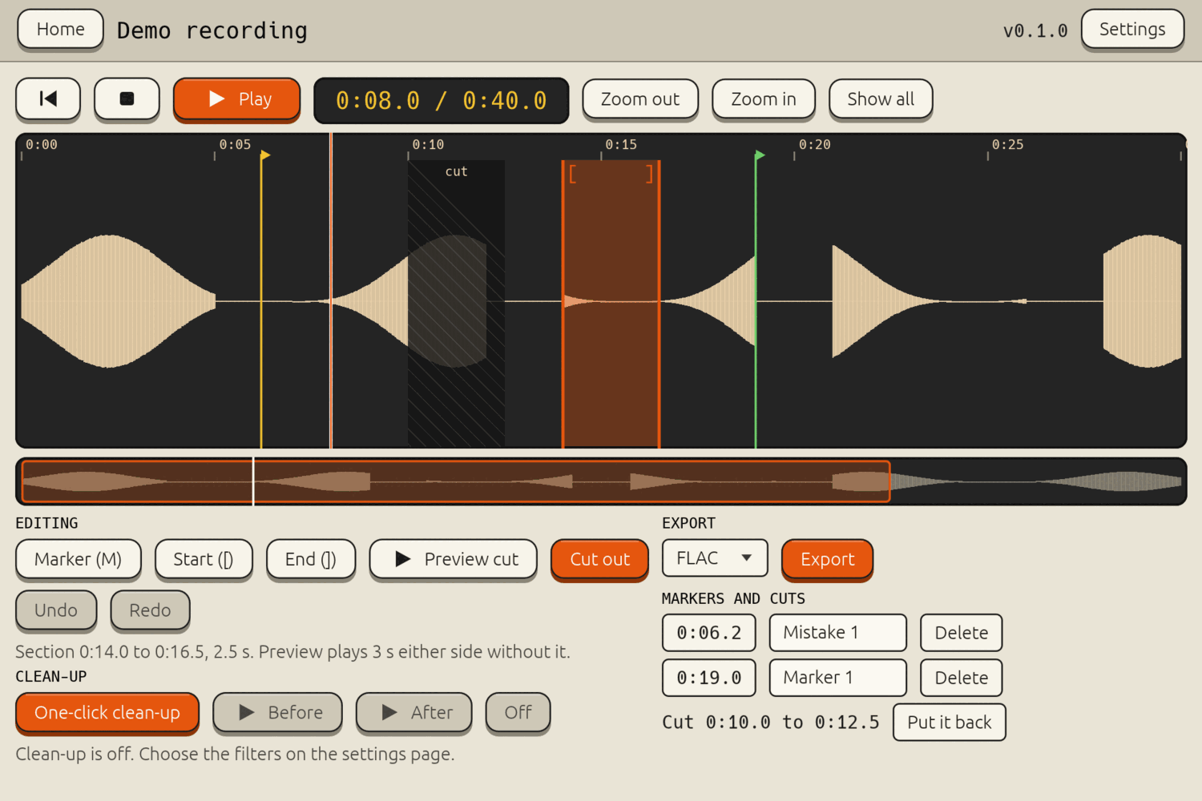Show all of the recording
The height and width of the screenshot is (801, 1202).
coord(881,99)
